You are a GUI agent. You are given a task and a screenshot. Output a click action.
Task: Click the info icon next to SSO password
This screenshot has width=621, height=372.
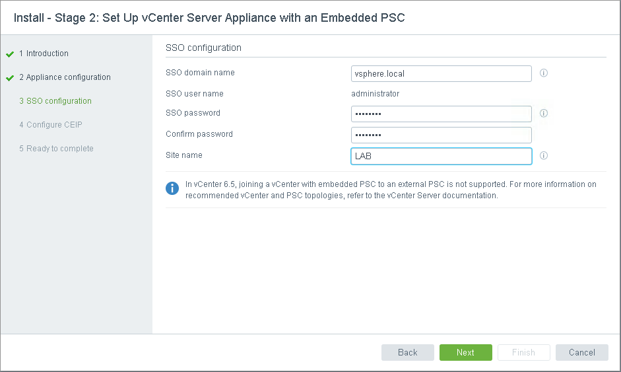(544, 114)
